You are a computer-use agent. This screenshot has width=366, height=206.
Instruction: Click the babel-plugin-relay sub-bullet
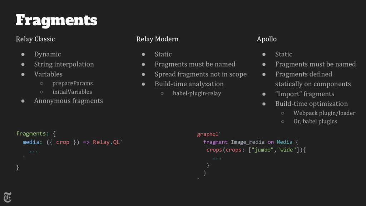point(197,93)
